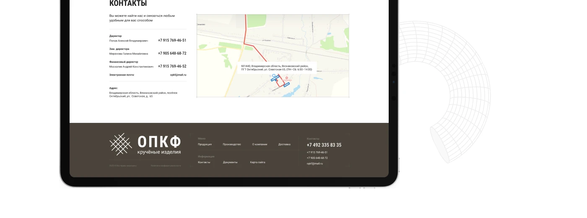
Task: Click the name Попов Алексей Владимирович
Action: click(x=129, y=41)
